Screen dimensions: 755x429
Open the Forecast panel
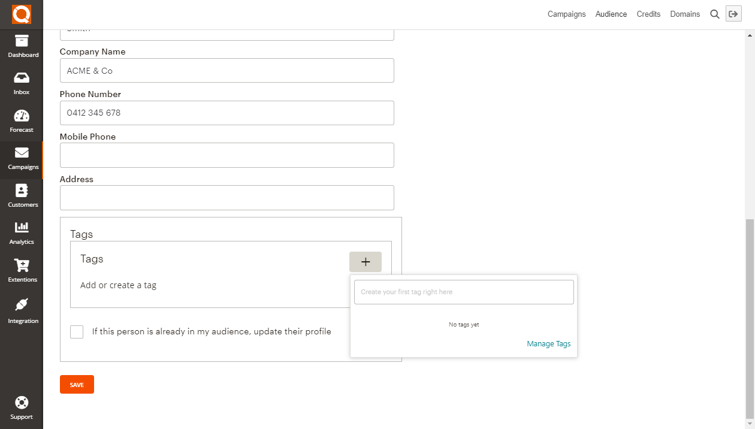click(x=22, y=120)
